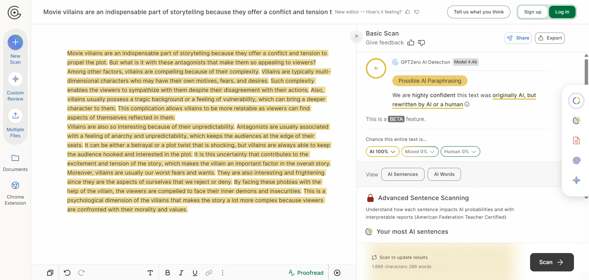
Task: Toggle italic formatting
Action: 181,273
